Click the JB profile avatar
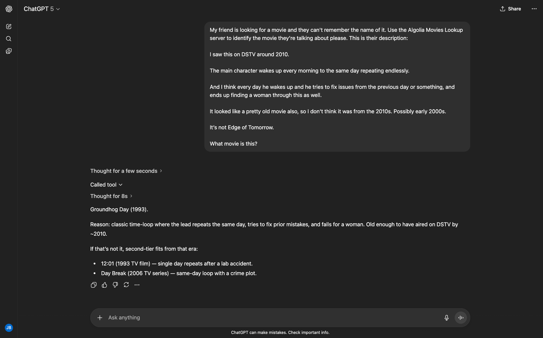 pyautogui.click(x=9, y=328)
